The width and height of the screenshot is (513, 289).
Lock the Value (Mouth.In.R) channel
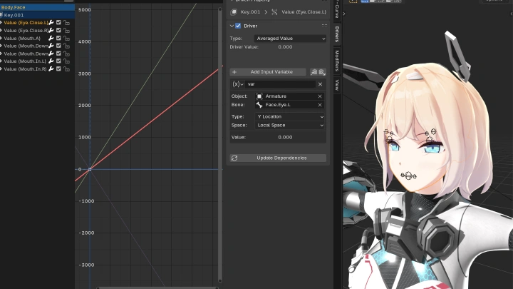pyautogui.click(x=66, y=69)
